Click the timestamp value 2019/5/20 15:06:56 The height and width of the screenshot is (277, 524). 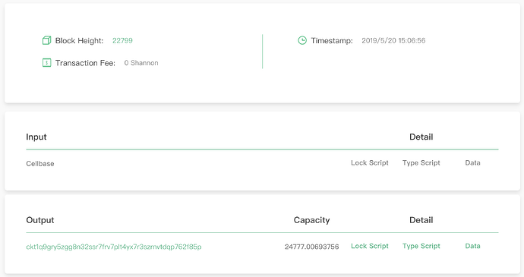[x=393, y=40]
